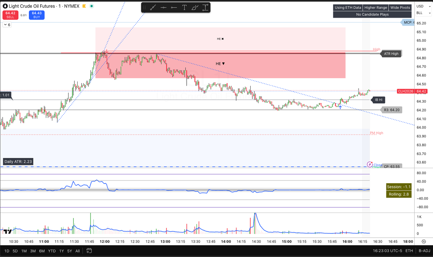Switch to the 3M time range
Screen dimensions: 433x257
tap(33, 251)
